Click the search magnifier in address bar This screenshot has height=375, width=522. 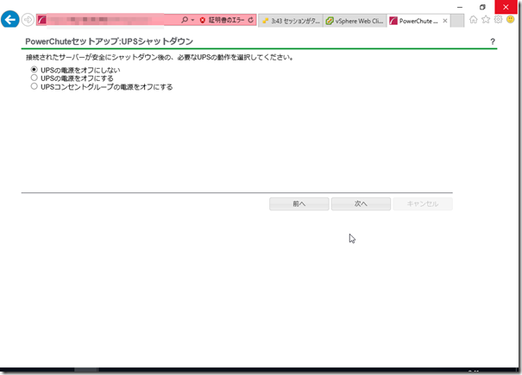tap(185, 19)
